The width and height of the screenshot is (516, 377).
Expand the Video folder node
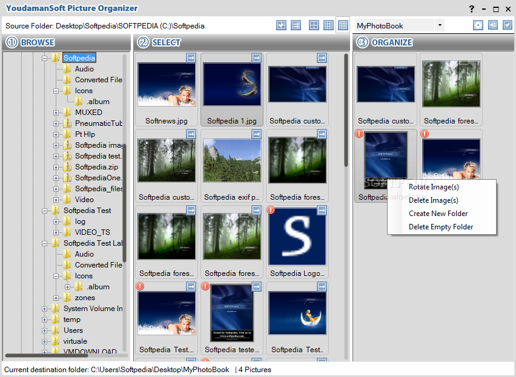56,200
